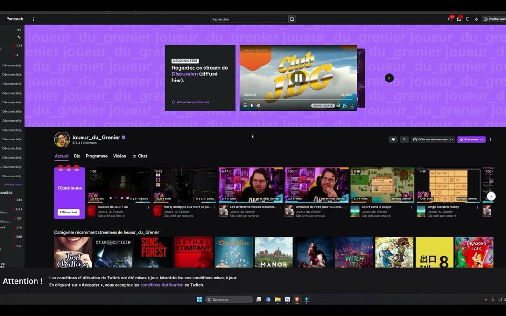This screenshot has height=316, width=506.
Task: Focus the Twitch Rechercher search field
Action: point(249,19)
